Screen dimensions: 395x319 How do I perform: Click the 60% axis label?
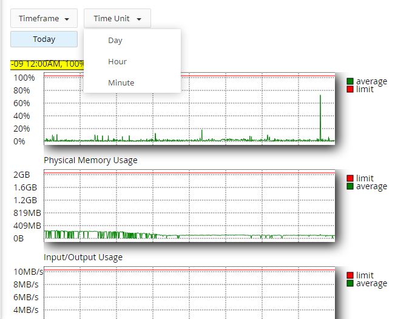tap(22, 103)
